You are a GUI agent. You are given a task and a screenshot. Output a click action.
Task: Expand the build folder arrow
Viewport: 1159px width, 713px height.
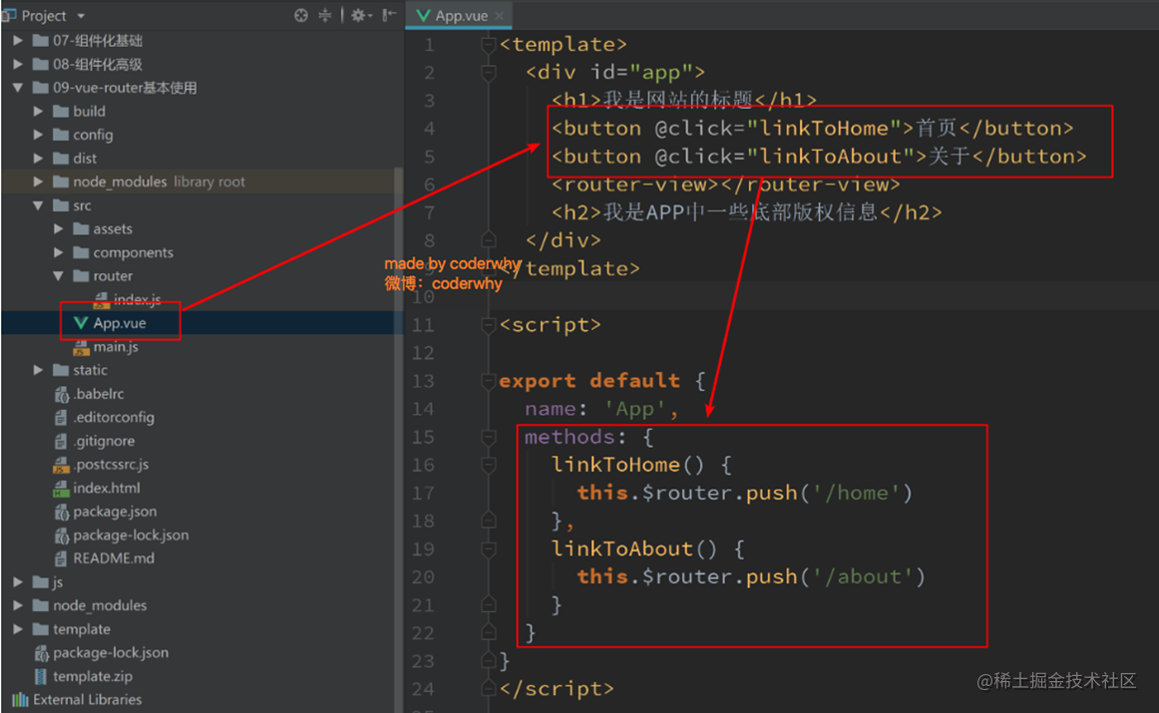click(x=39, y=112)
